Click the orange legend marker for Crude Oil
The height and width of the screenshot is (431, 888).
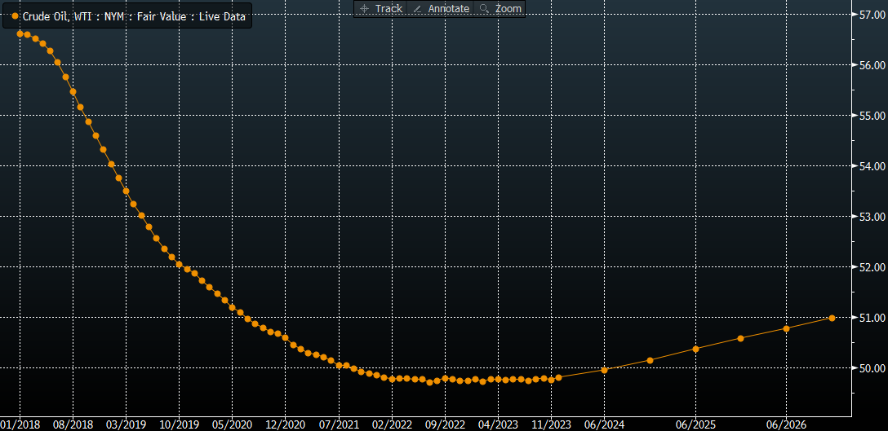(x=15, y=15)
